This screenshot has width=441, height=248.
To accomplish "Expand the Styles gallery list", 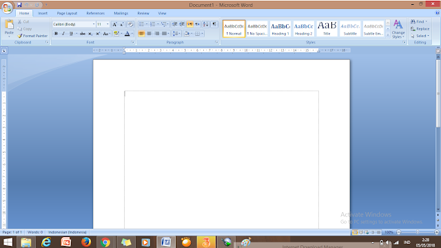I will click(388, 35).
